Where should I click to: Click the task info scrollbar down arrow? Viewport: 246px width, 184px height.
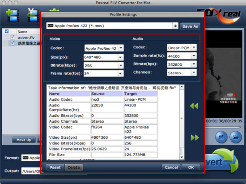tap(182, 157)
